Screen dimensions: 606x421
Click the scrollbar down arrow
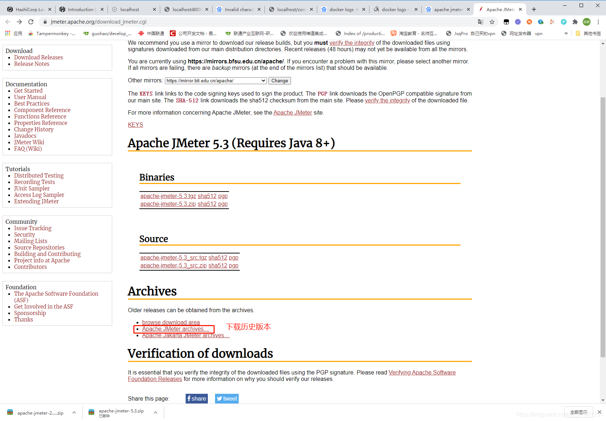tap(603, 400)
